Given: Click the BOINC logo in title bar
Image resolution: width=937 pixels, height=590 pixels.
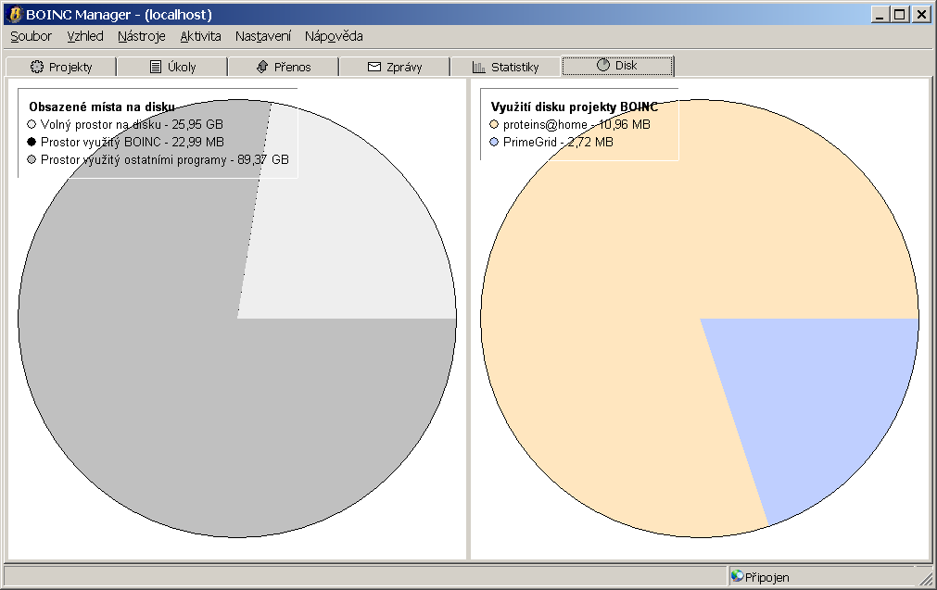Looking at the screenshot, I should point(16,14).
